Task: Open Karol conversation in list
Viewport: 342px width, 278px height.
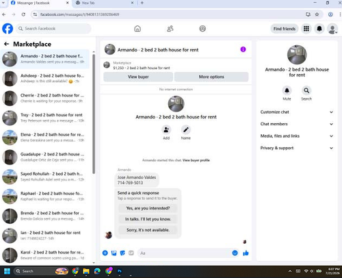Action: pyautogui.click(x=44, y=255)
